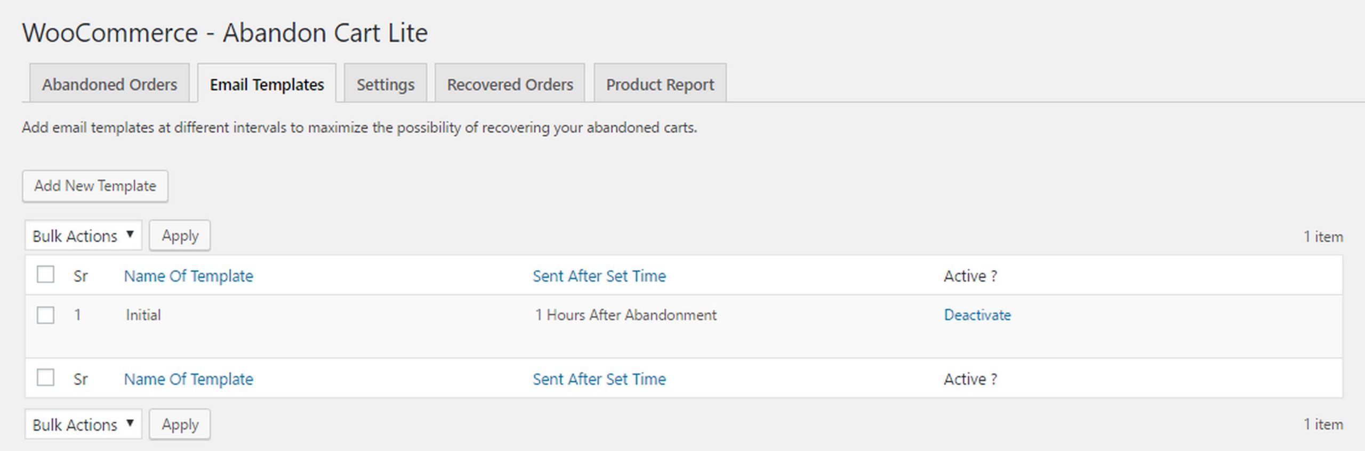Tick the select-all checkbox in table footer

pos(45,378)
